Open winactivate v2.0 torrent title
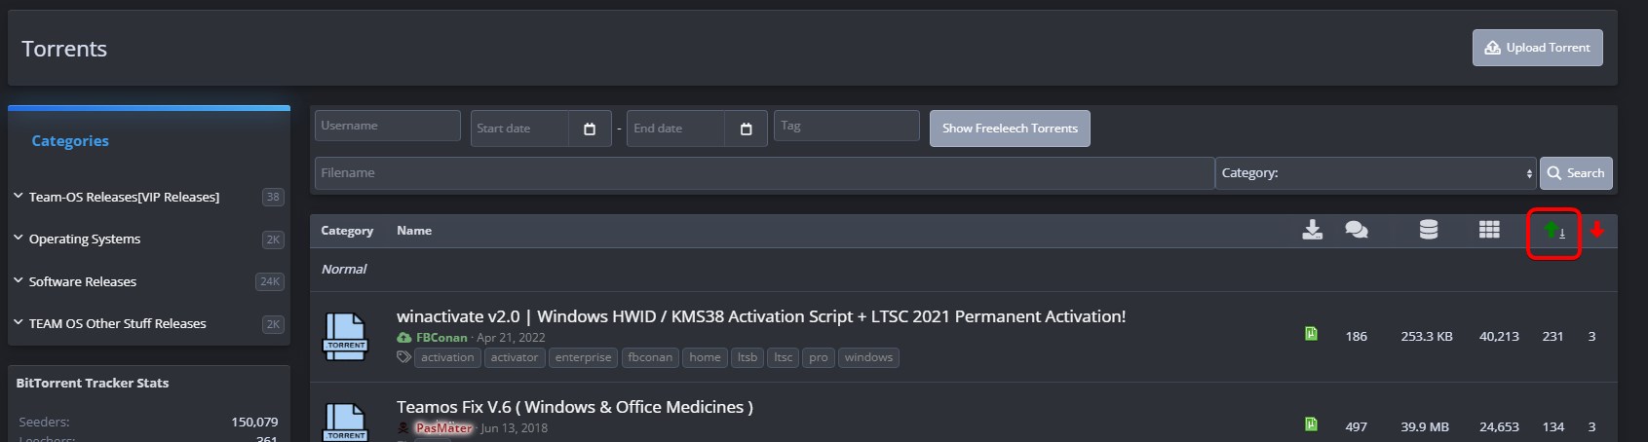The image size is (1648, 442). pyautogui.click(x=761, y=316)
